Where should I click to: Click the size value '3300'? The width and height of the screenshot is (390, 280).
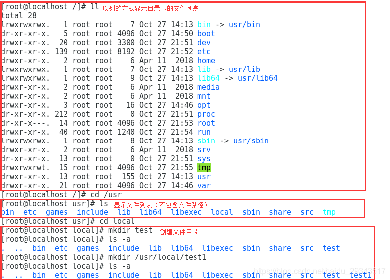tap(126, 43)
